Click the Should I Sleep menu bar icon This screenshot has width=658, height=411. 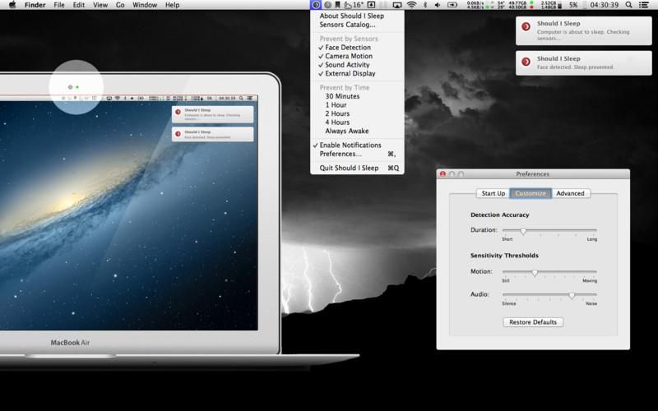click(317, 5)
